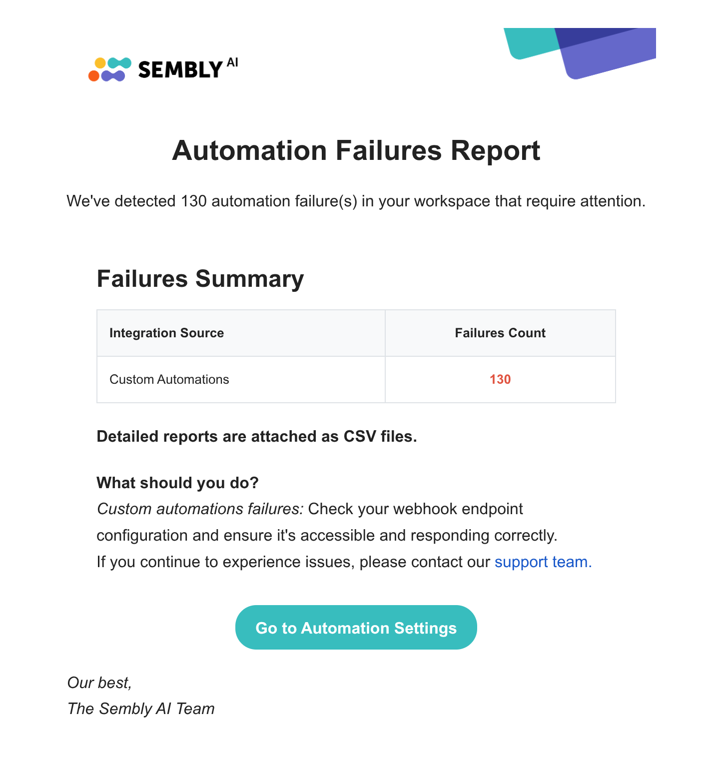Click the Sembly AI colorful dots logo icon
The image size is (720, 760).
point(110,69)
